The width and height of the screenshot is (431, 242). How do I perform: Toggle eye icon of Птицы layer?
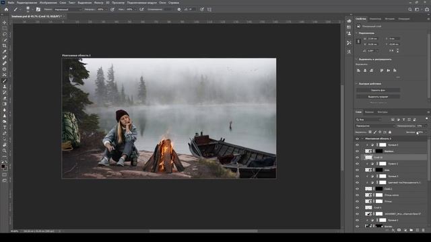[x=357, y=202]
